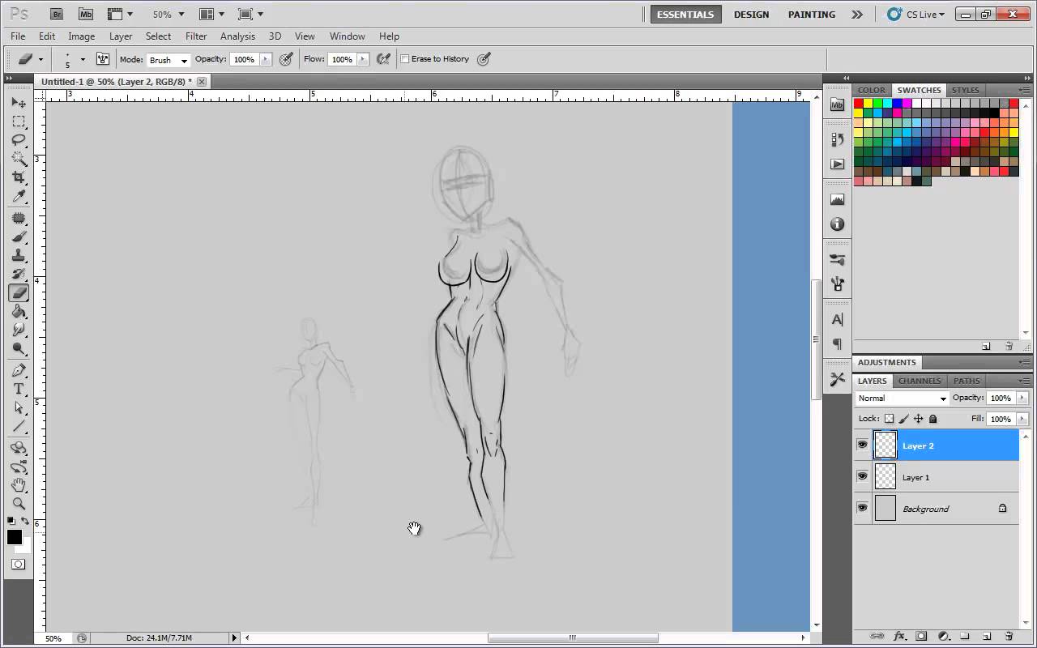Select the Brush tool in the toolbar

[19, 237]
